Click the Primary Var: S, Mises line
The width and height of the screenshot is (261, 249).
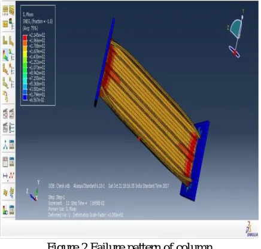point(62,209)
